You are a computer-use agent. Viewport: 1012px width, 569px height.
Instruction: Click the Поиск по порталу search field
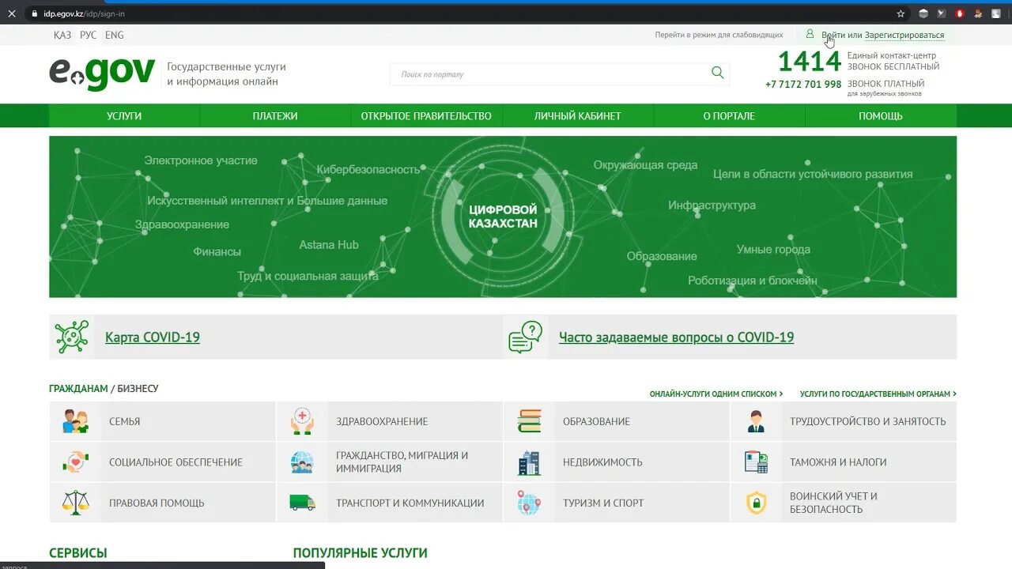pos(546,73)
